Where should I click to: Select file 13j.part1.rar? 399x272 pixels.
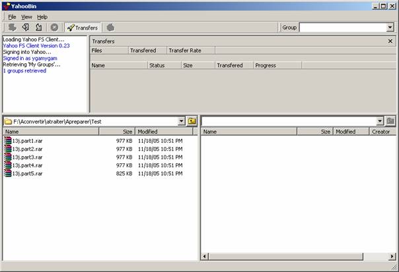(27, 141)
